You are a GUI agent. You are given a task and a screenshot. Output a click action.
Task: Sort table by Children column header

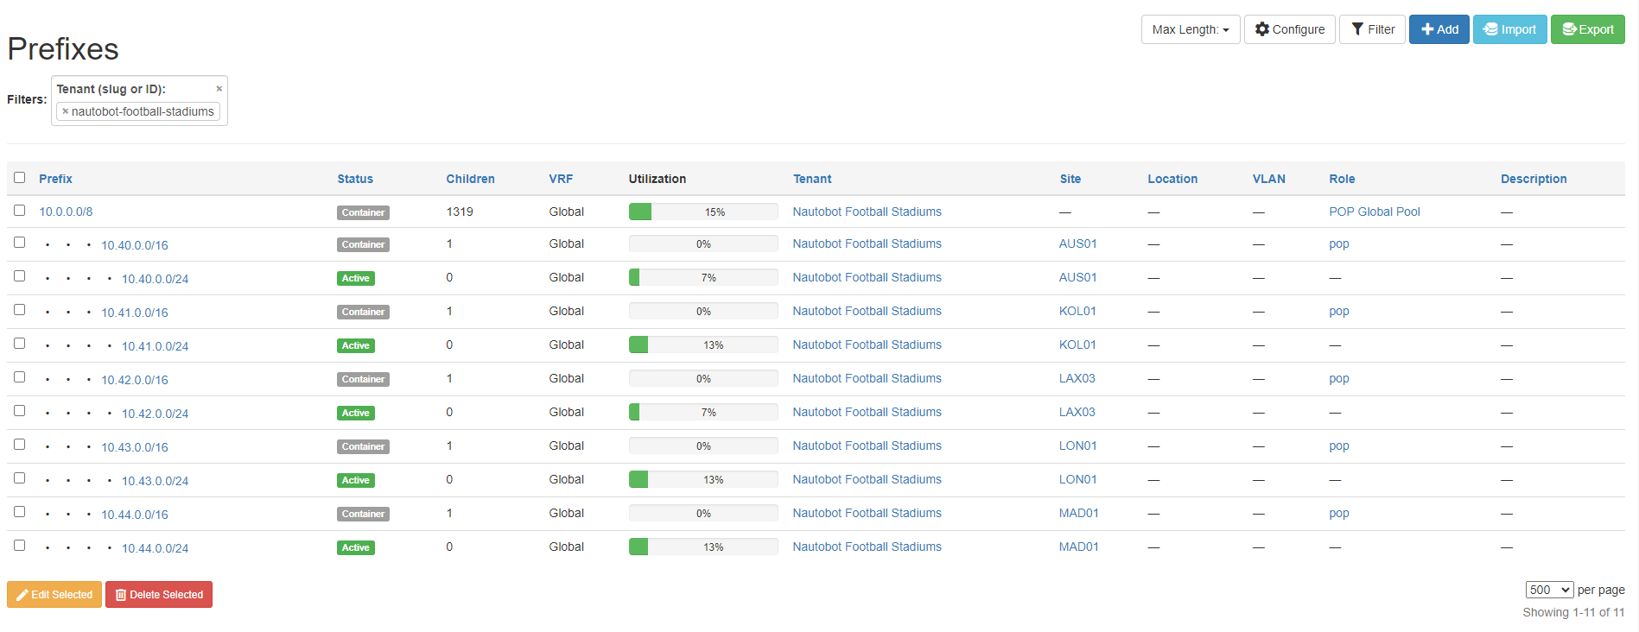pos(470,179)
